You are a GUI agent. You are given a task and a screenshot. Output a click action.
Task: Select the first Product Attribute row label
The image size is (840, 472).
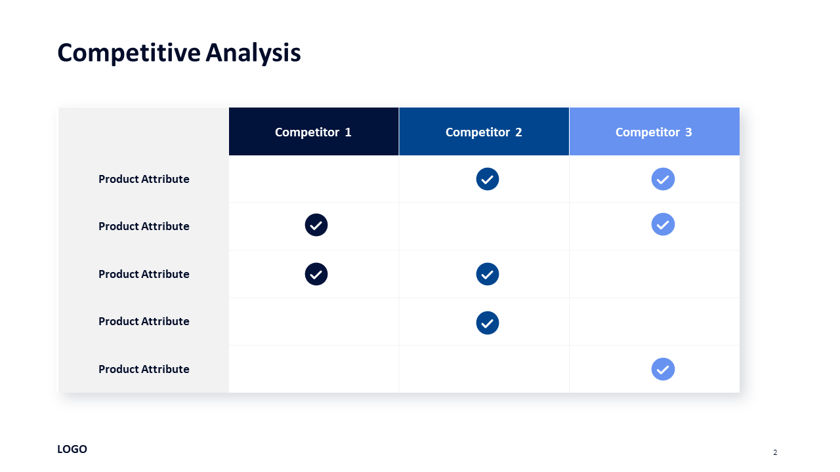tap(144, 179)
